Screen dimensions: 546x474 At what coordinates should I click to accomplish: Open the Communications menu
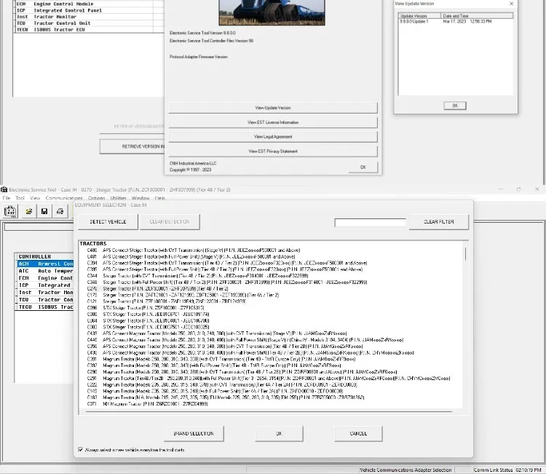(x=64, y=198)
